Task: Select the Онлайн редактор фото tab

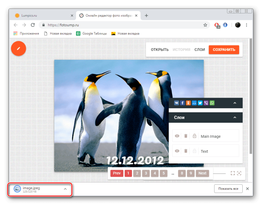Action: (x=108, y=15)
